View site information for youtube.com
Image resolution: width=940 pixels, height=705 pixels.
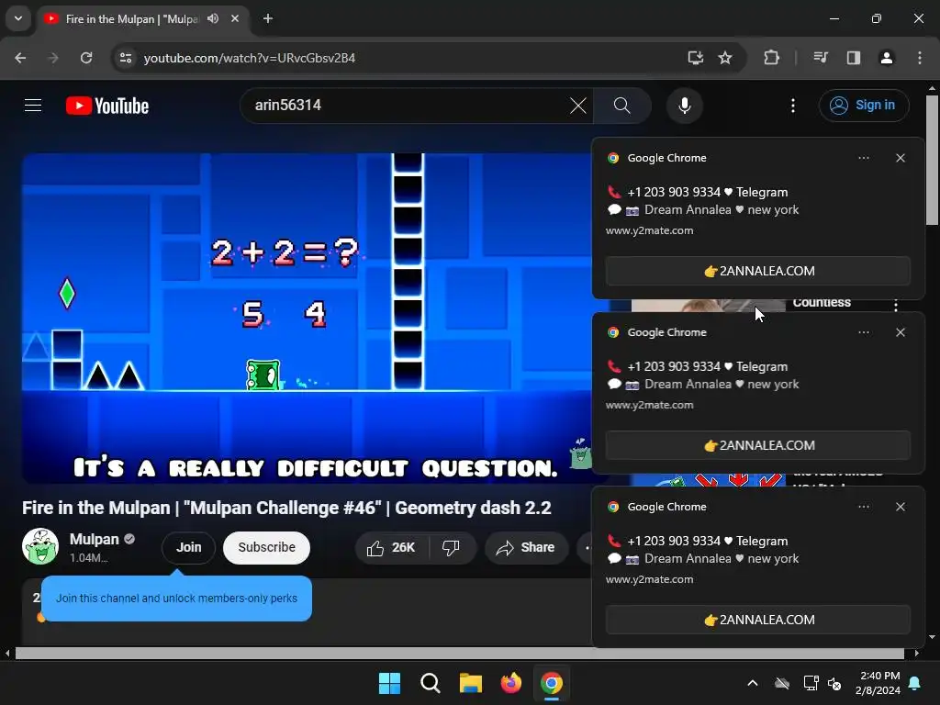click(126, 58)
